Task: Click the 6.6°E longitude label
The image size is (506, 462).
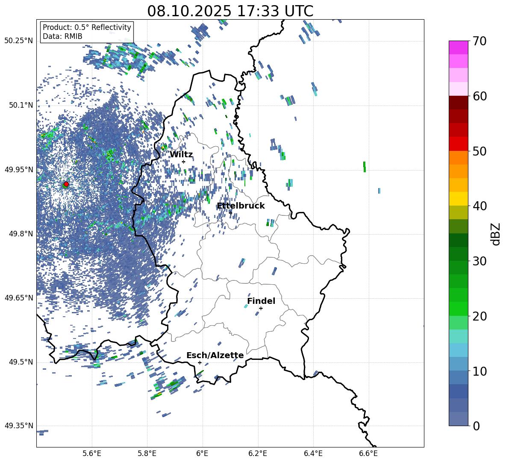Action: [368, 453]
